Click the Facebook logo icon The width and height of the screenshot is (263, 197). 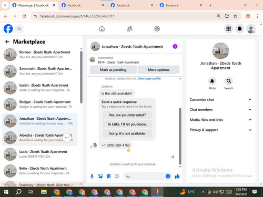[x=8, y=29]
